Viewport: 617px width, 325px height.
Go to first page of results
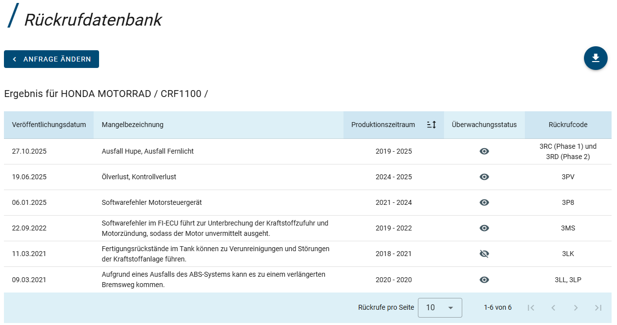pyautogui.click(x=531, y=308)
